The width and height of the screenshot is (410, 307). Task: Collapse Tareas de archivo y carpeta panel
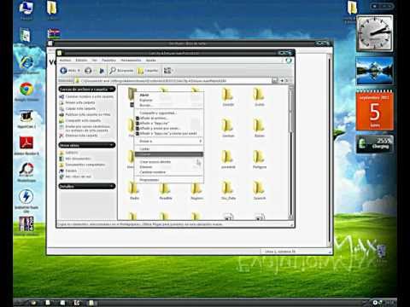coord(111,89)
